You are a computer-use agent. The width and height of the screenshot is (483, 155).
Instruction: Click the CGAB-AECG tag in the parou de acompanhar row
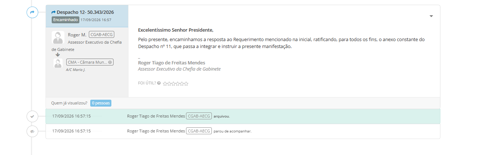point(199,131)
